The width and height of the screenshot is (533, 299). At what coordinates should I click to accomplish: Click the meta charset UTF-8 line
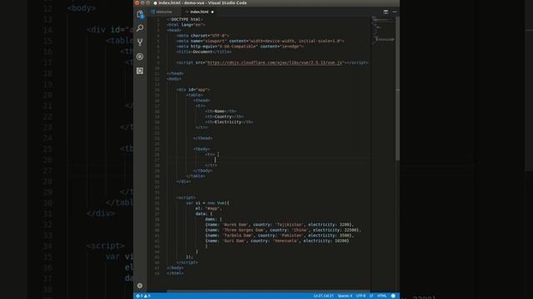click(x=202, y=36)
